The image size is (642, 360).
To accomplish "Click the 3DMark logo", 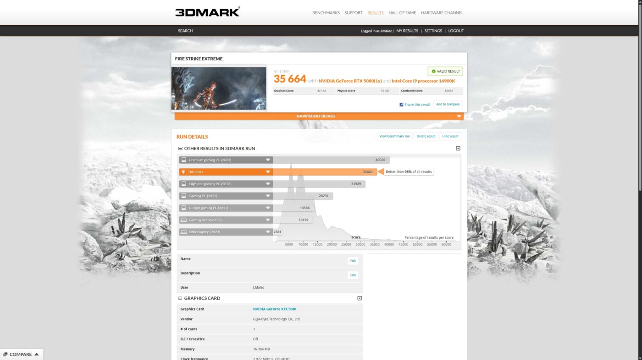I will (x=207, y=12).
